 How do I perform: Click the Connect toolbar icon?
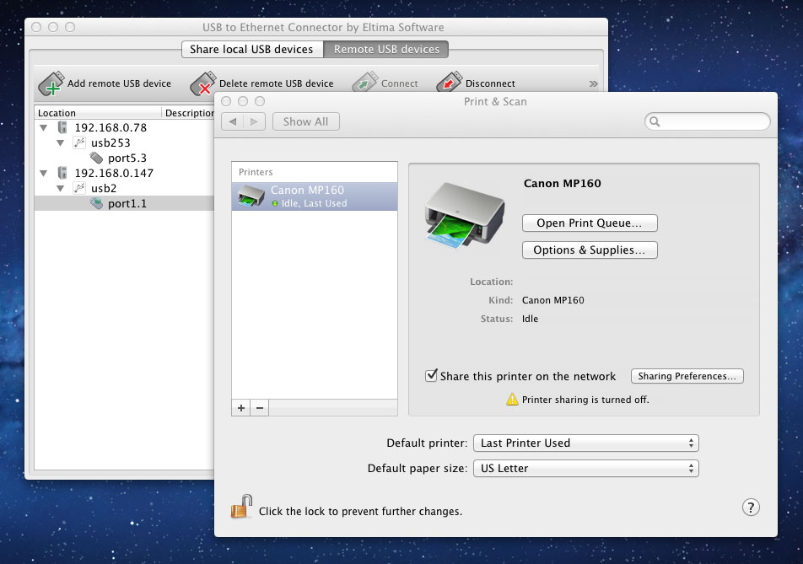coord(364,83)
